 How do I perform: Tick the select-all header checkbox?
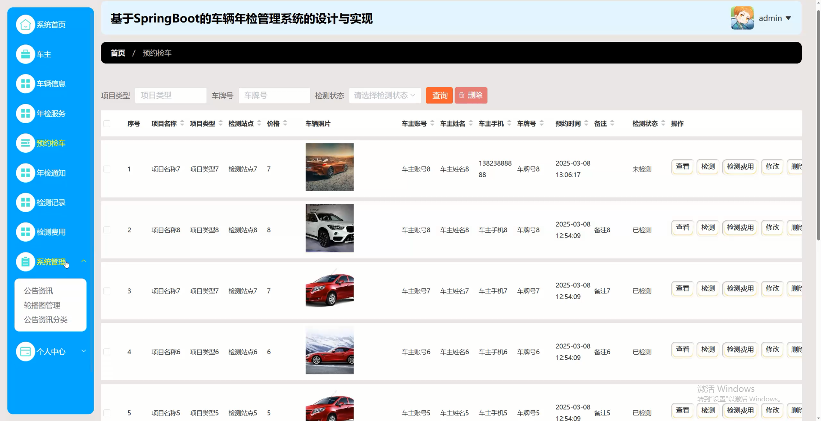107,124
